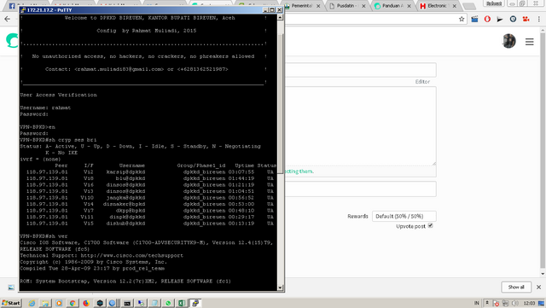Open Excel from the taskbar
The image size is (546, 308).
click(182, 303)
